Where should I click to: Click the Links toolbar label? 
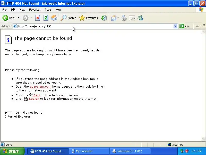(197, 26)
